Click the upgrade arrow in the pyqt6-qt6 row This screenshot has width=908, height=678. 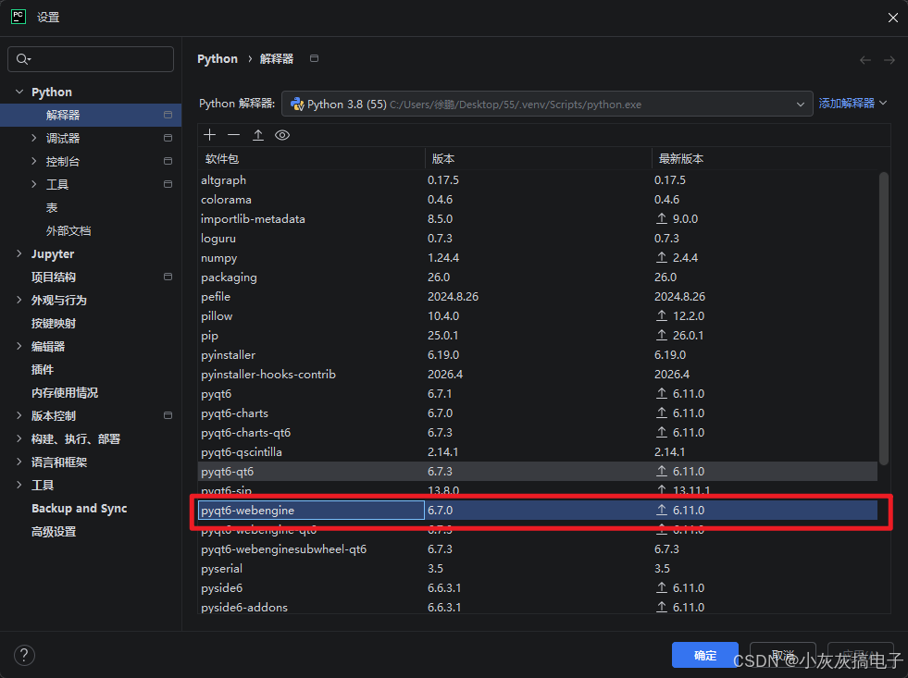[x=661, y=471]
